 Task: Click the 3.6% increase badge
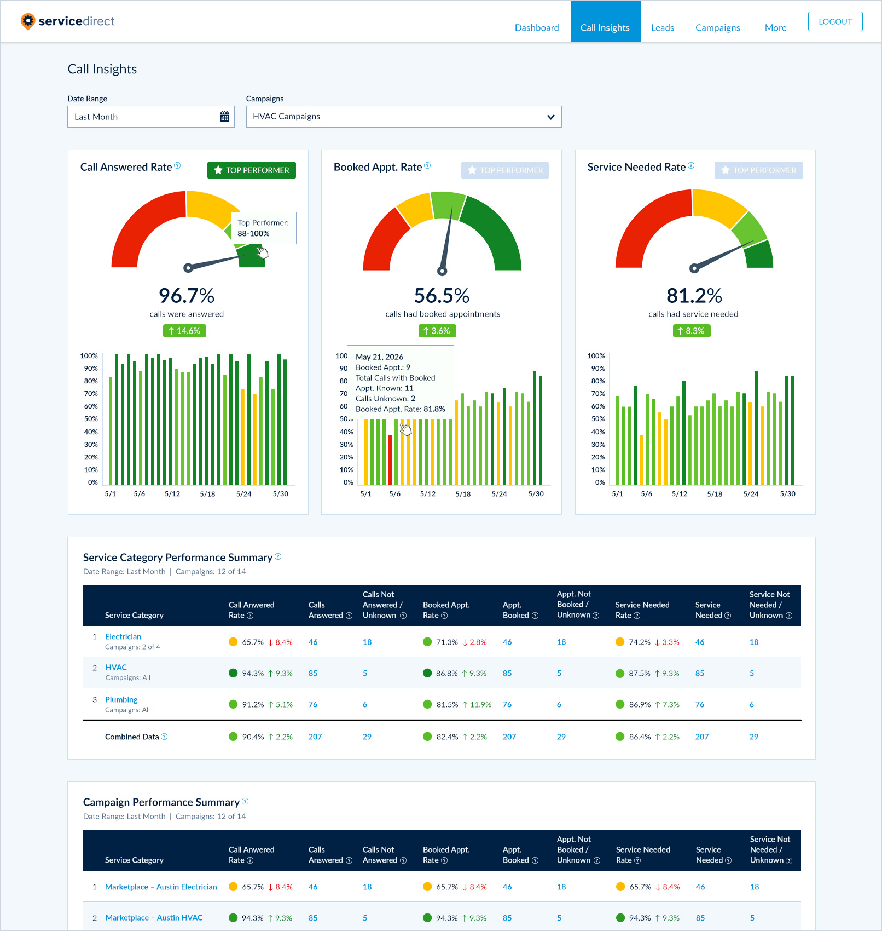[437, 331]
